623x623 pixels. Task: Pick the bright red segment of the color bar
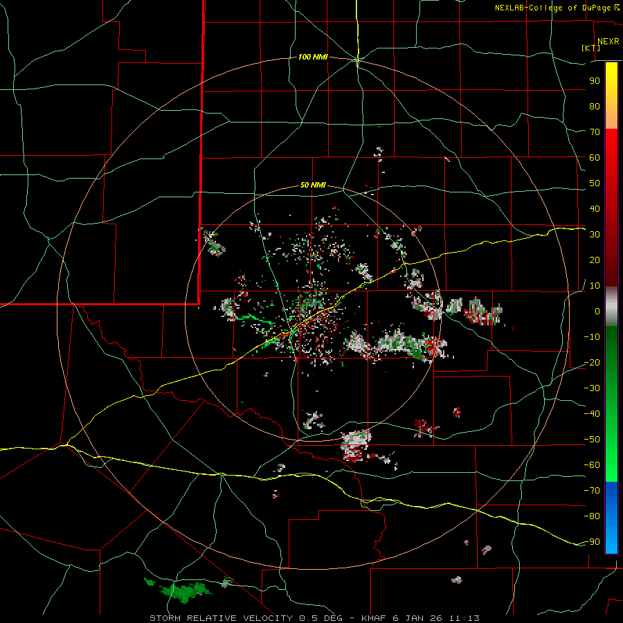pos(611,143)
